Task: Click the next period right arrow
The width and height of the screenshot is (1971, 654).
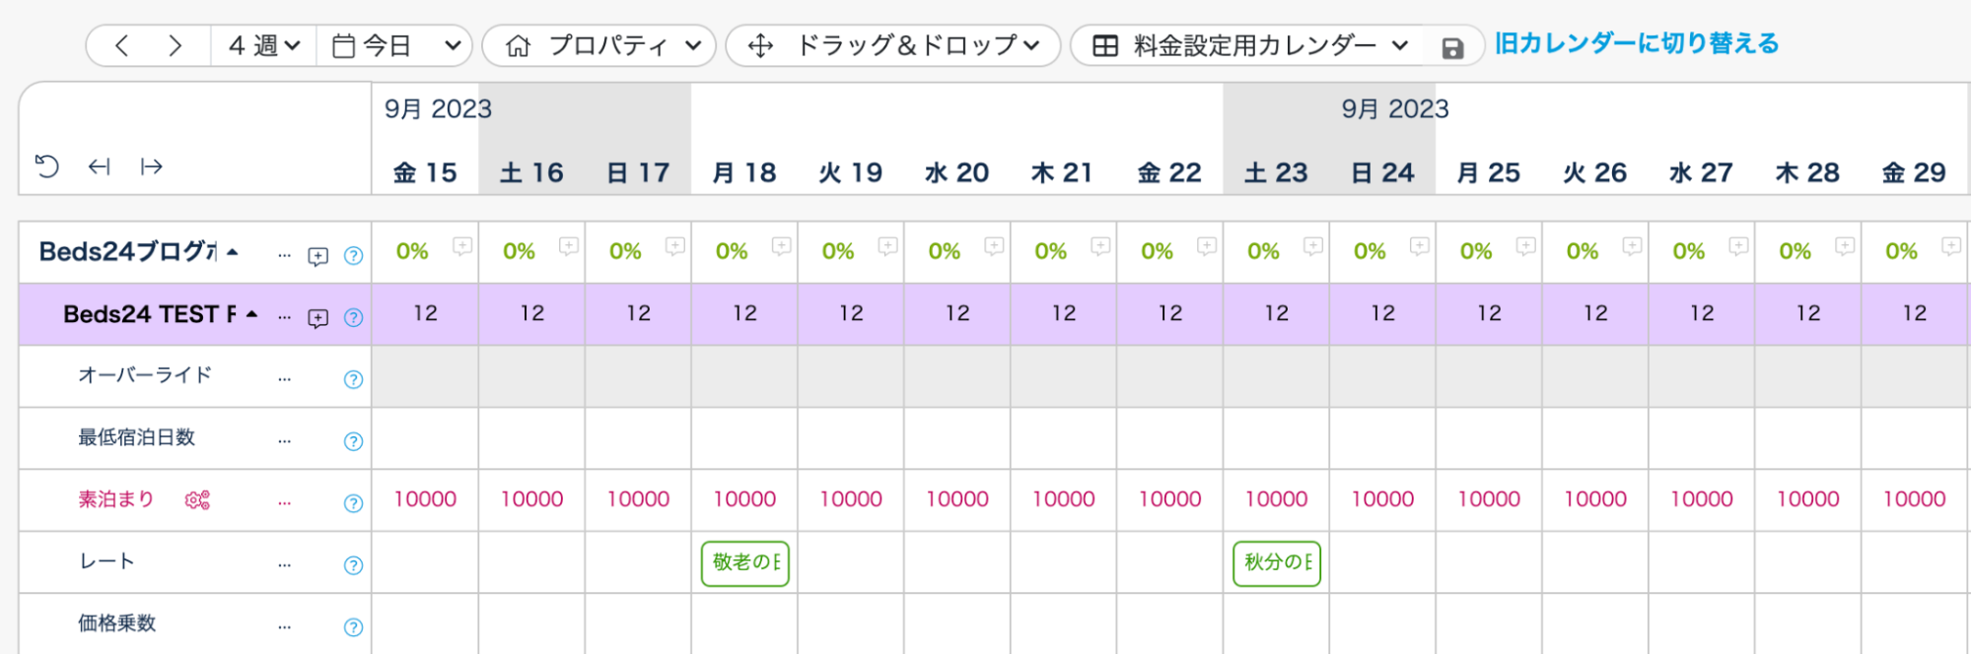Action: [176, 45]
